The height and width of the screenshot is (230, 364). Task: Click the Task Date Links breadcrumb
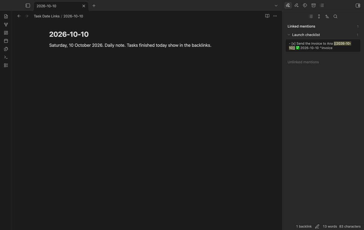[47, 16]
